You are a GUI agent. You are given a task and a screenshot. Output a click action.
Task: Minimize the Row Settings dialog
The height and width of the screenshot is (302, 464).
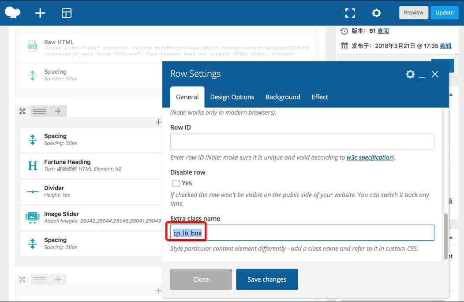tap(422, 77)
